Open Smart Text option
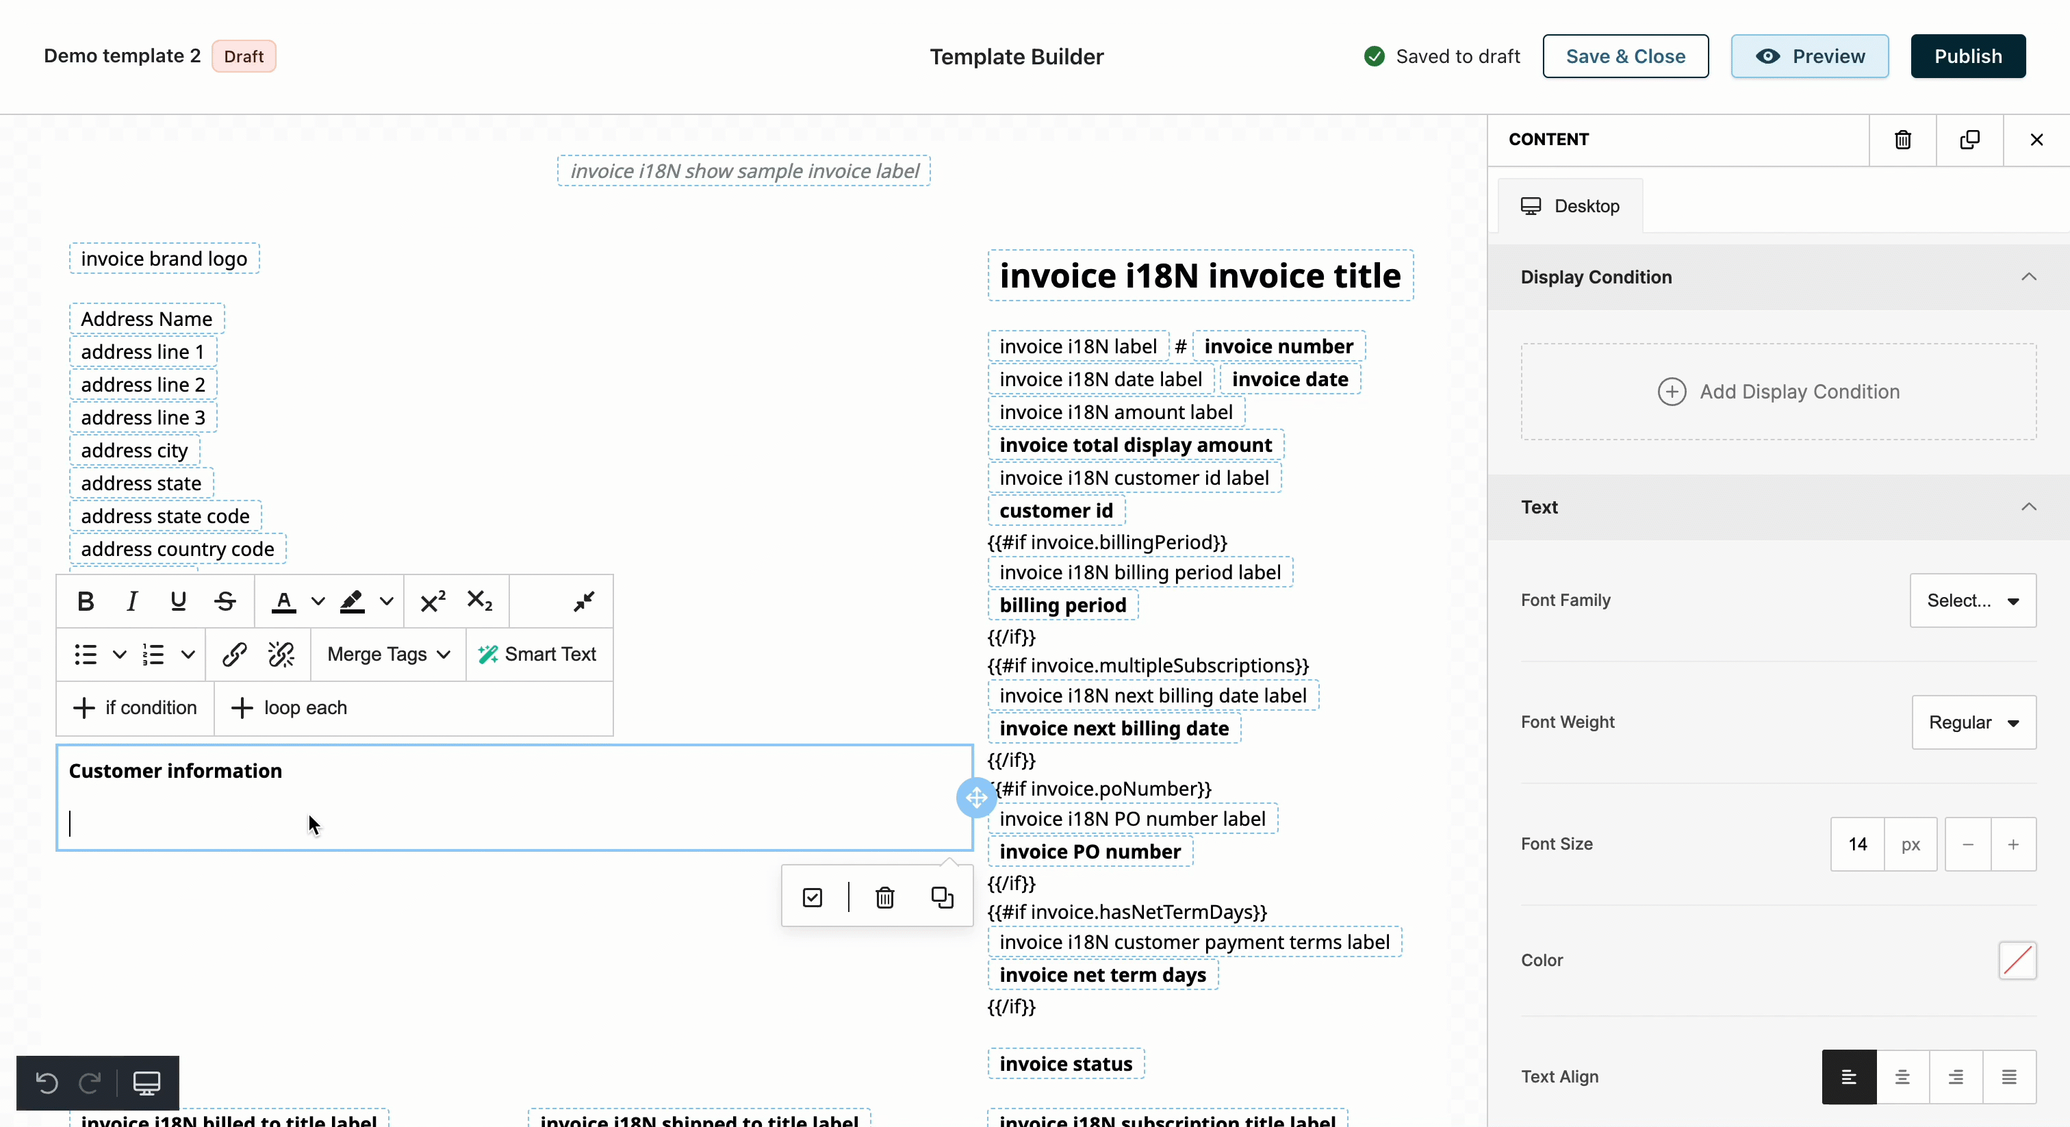This screenshot has height=1127, width=2070. pos(537,655)
